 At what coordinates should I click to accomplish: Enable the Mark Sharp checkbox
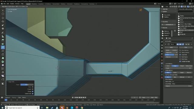pos(180,59)
